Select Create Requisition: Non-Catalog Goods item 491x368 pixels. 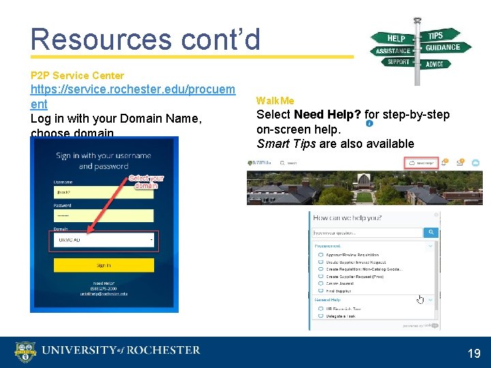tap(364, 269)
